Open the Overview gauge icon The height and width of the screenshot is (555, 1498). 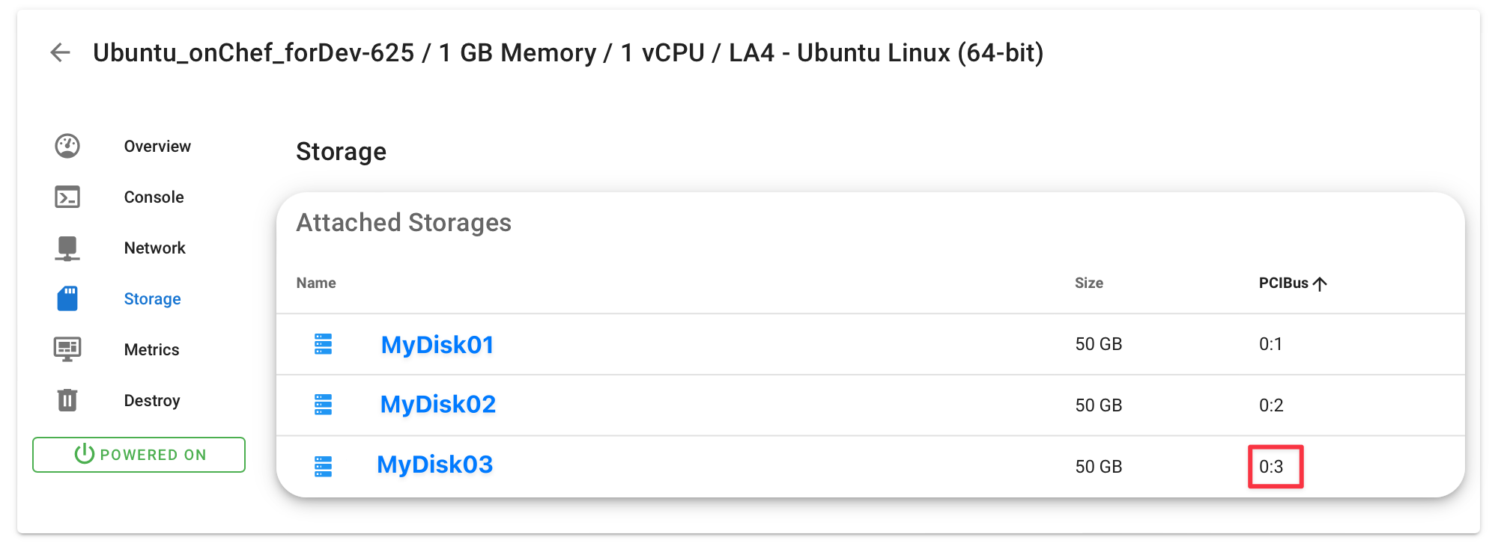point(67,146)
